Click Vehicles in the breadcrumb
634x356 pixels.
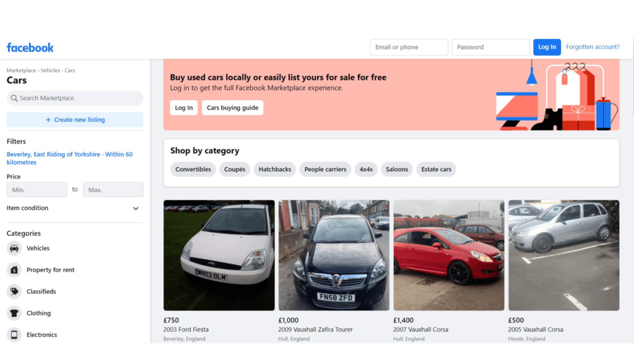50,70
